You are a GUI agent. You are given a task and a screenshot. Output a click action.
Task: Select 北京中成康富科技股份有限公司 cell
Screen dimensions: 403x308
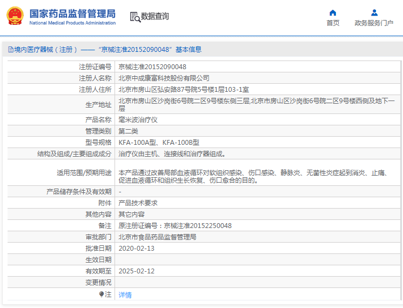(164, 78)
